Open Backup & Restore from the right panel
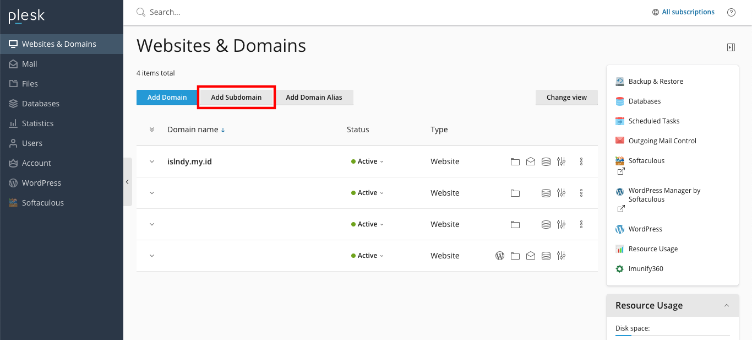This screenshot has width=752, height=340. coord(655,82)
